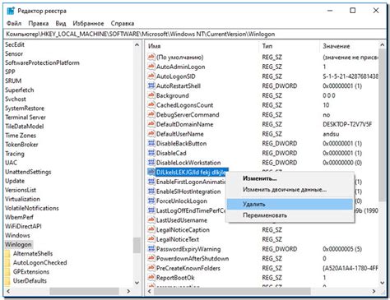
Task: Click the string icon of LastUsedUsername
Action: 151,219
